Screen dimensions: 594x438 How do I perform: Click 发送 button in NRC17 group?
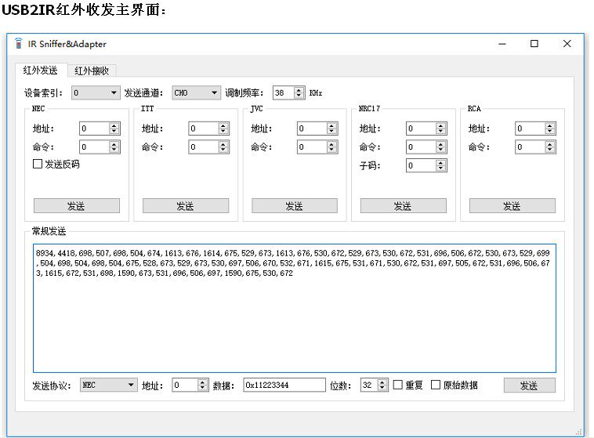(403, 206)
